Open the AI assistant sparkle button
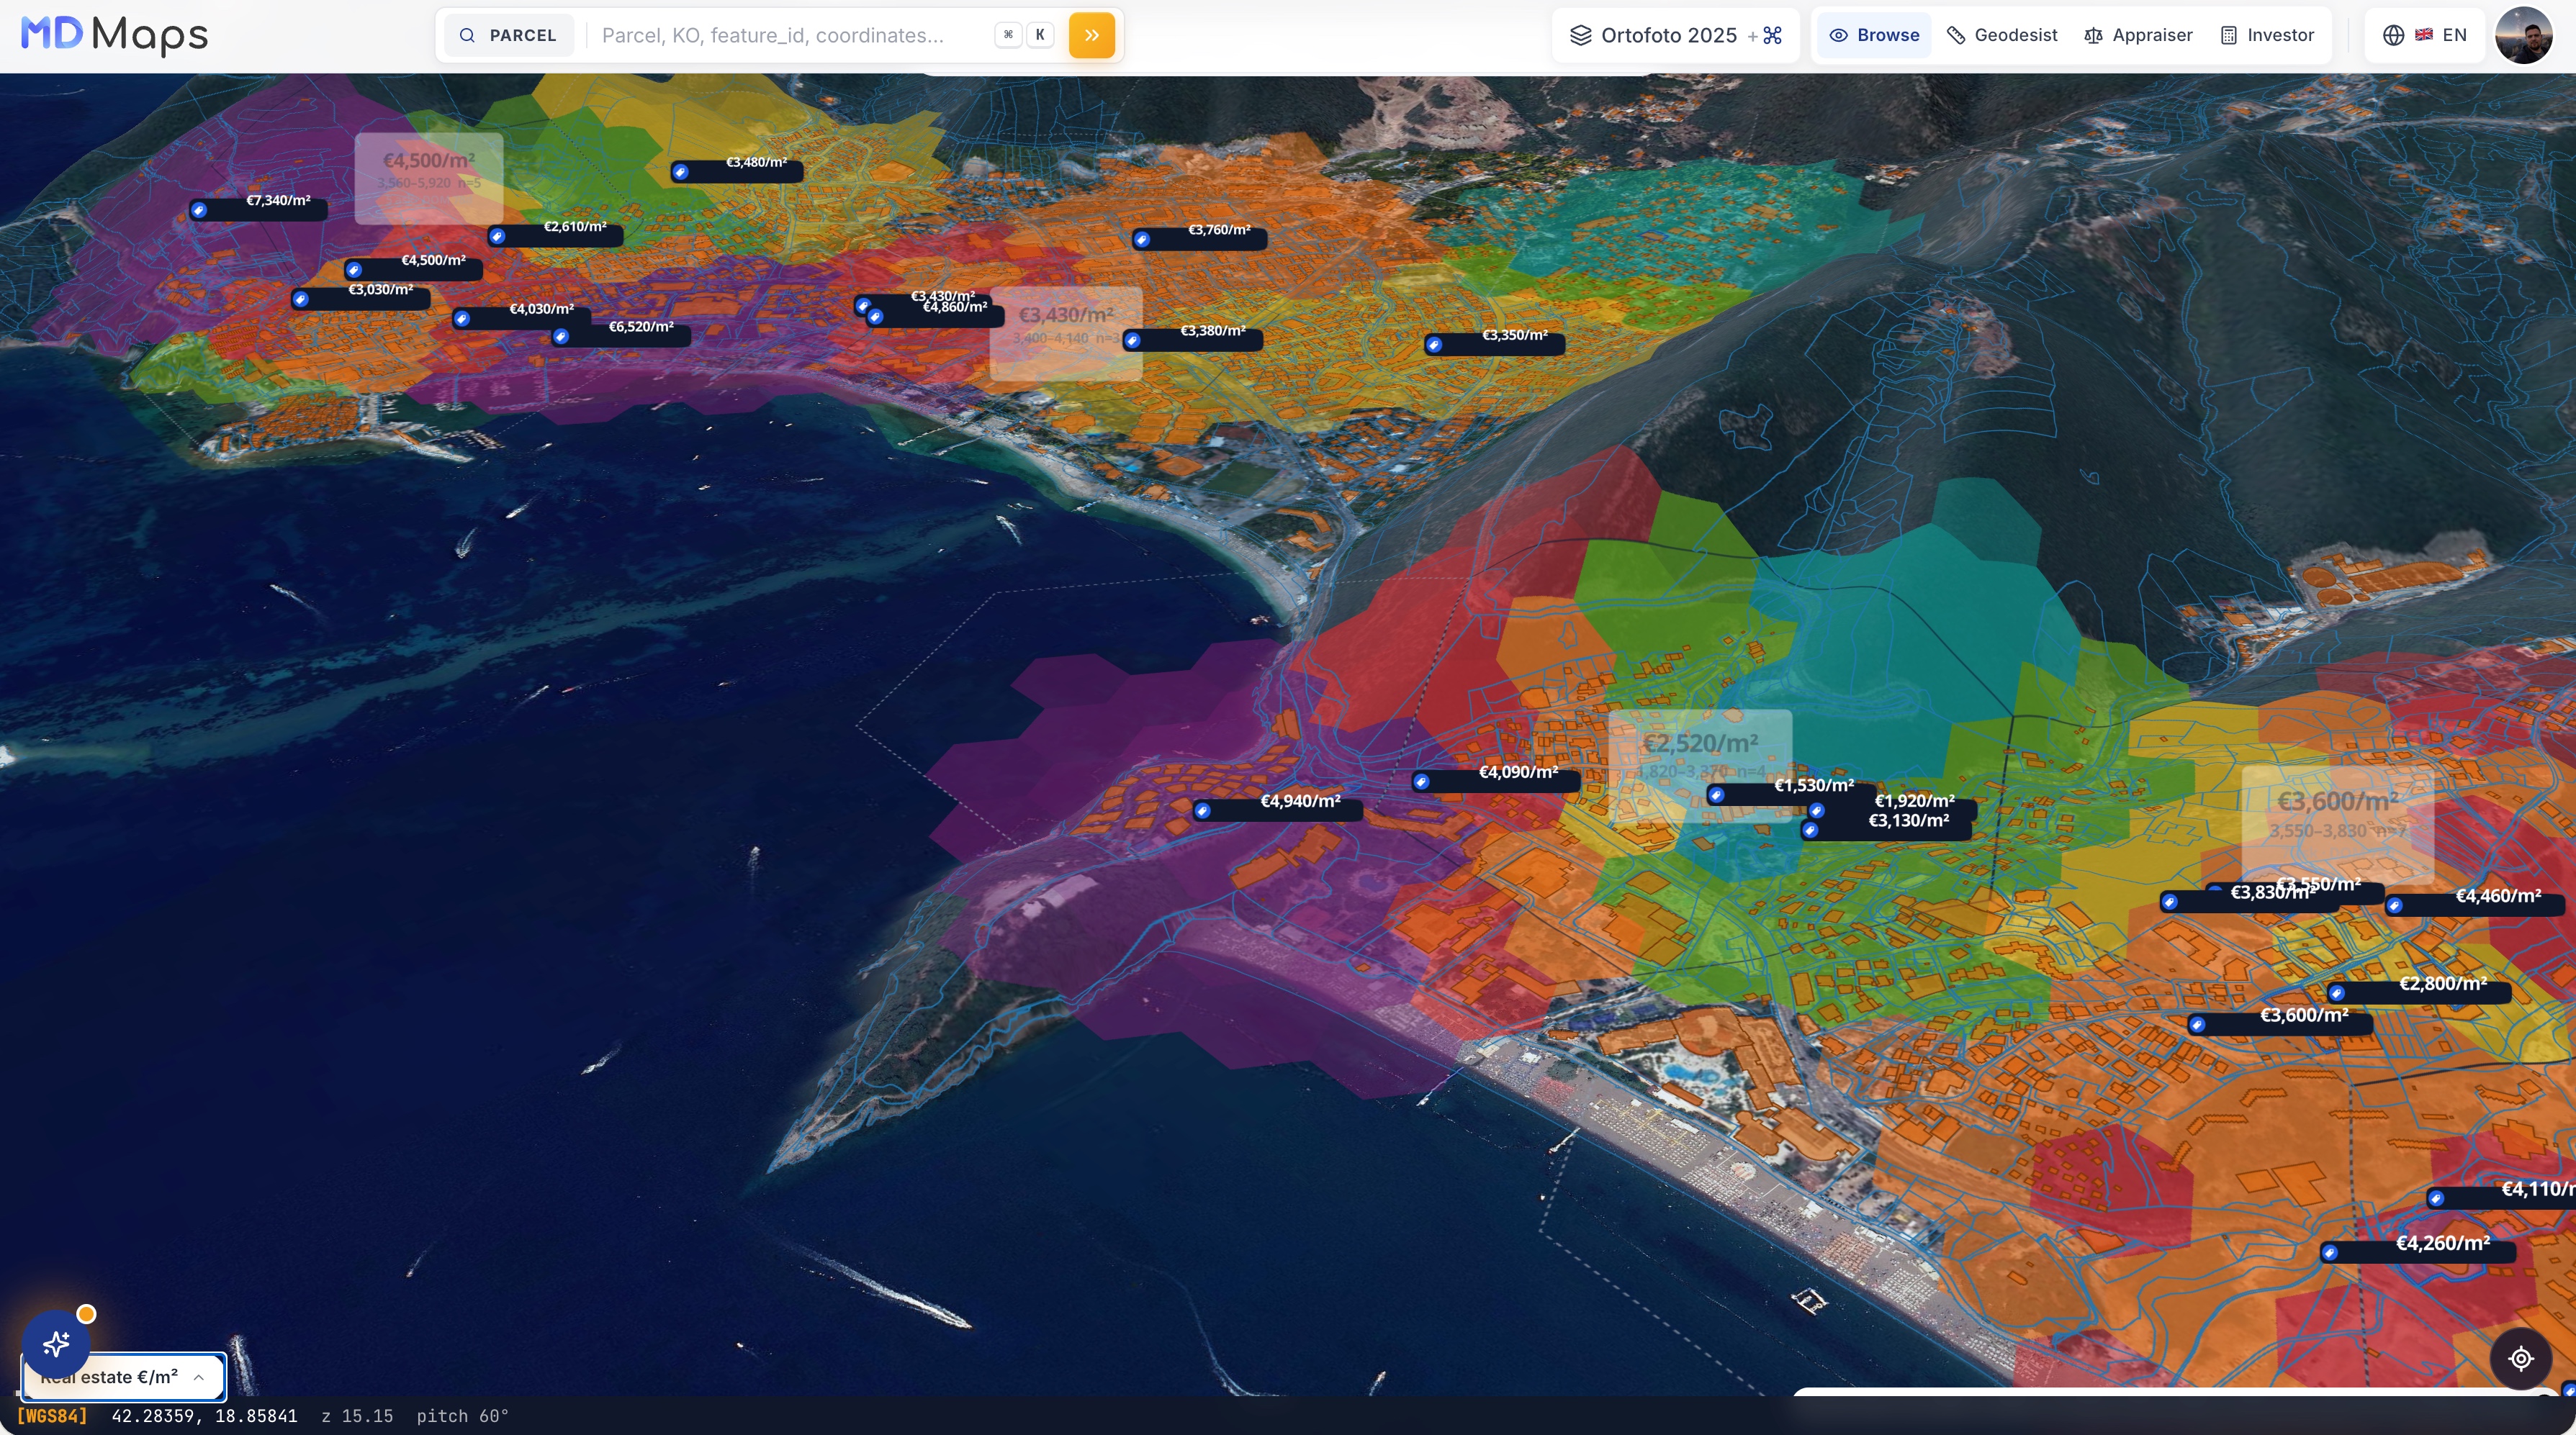 56,1343
